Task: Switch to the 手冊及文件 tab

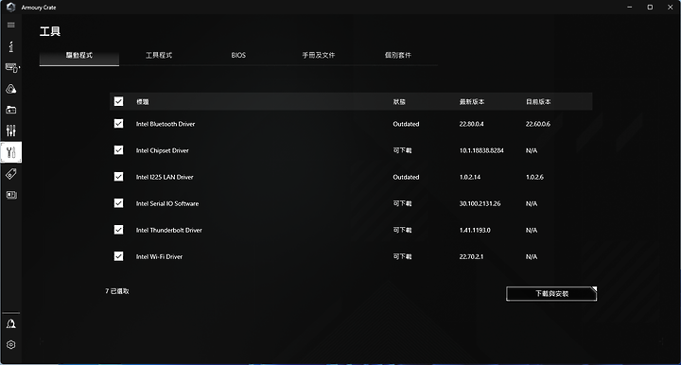Action: (x=319, y=56)
